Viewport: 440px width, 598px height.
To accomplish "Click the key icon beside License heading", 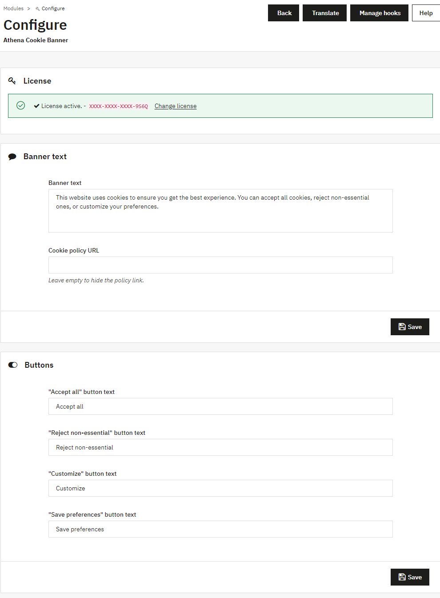I will [x=12, y=81].
